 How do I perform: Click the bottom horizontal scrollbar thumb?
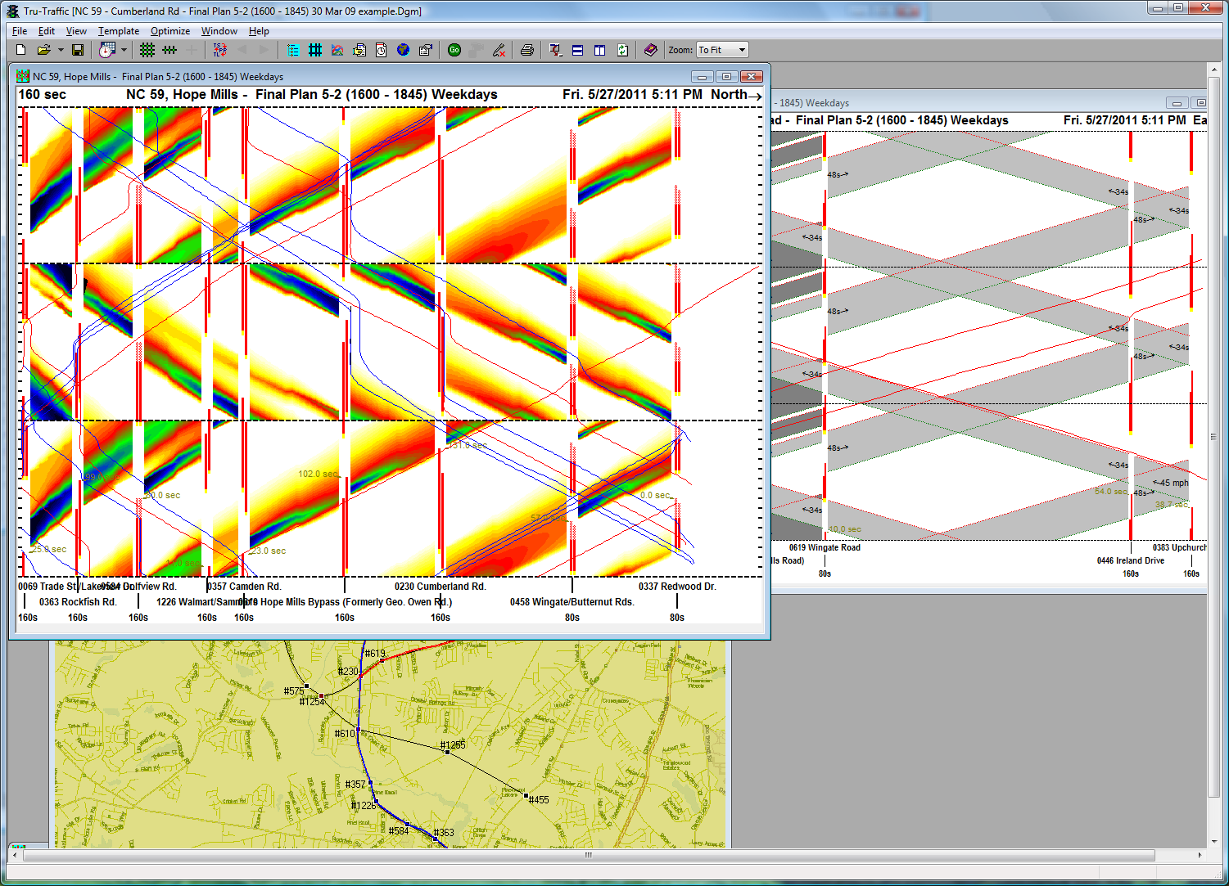pyautogui.click(x=586, y=855)
